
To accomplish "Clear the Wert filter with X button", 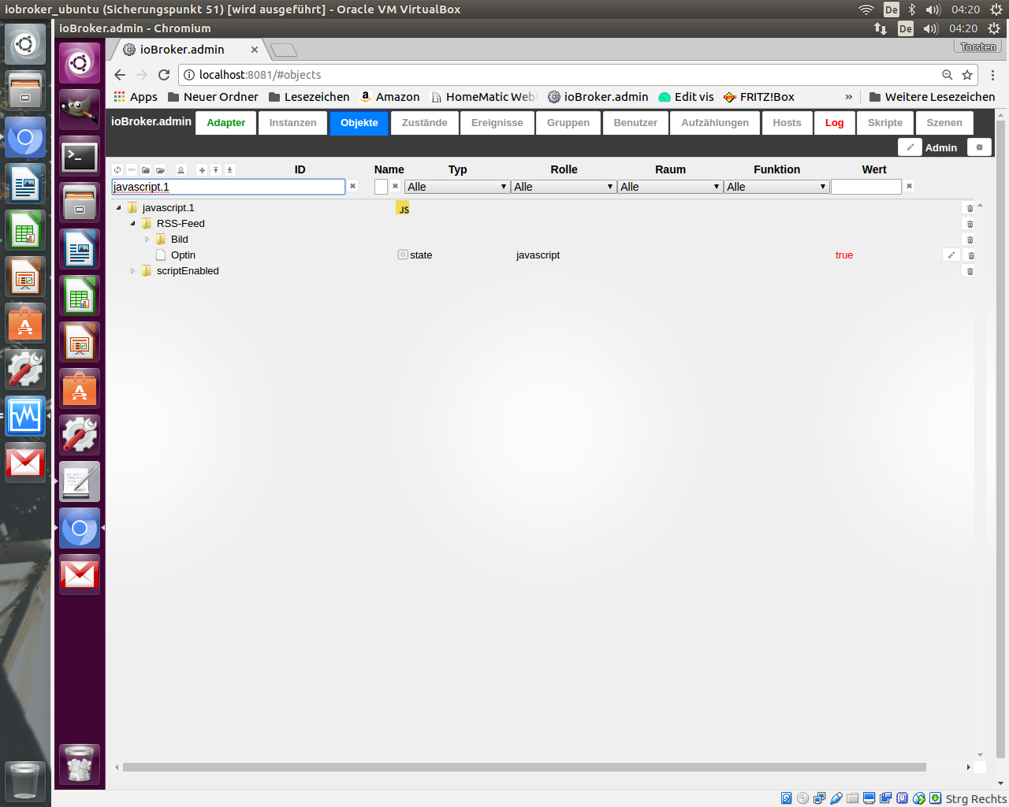I will coord(909,186).
